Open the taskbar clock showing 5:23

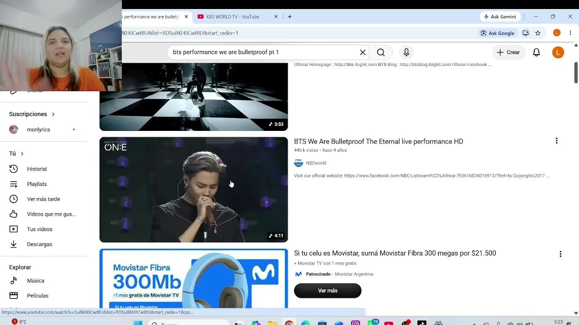coord(559,322)
